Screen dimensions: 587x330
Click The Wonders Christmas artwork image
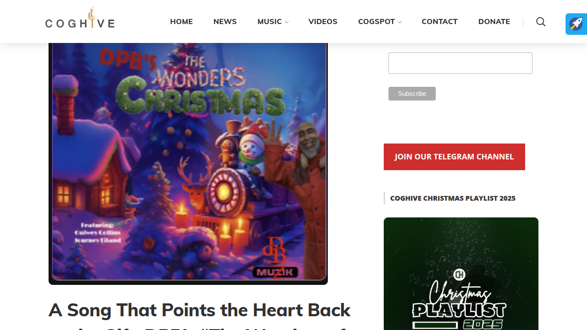click(188, 164)
